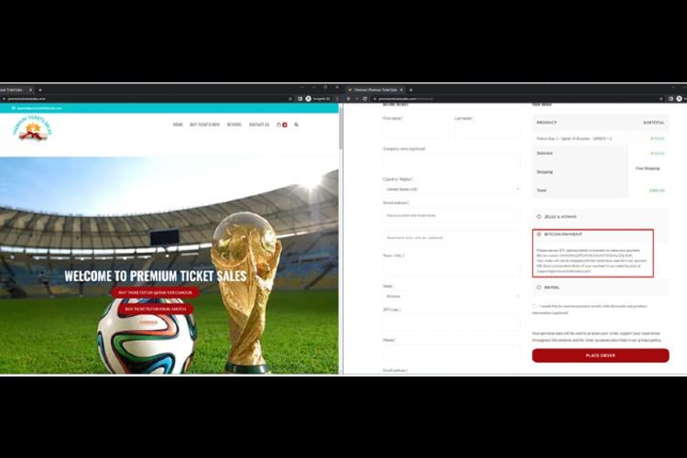Viewport: 687px width, 458px height.
Task: Select the Bitcoin Payment radio button
Action: [x=539, y=234]
